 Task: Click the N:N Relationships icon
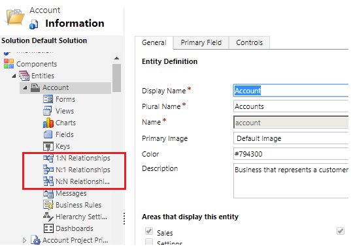point(48,181)
